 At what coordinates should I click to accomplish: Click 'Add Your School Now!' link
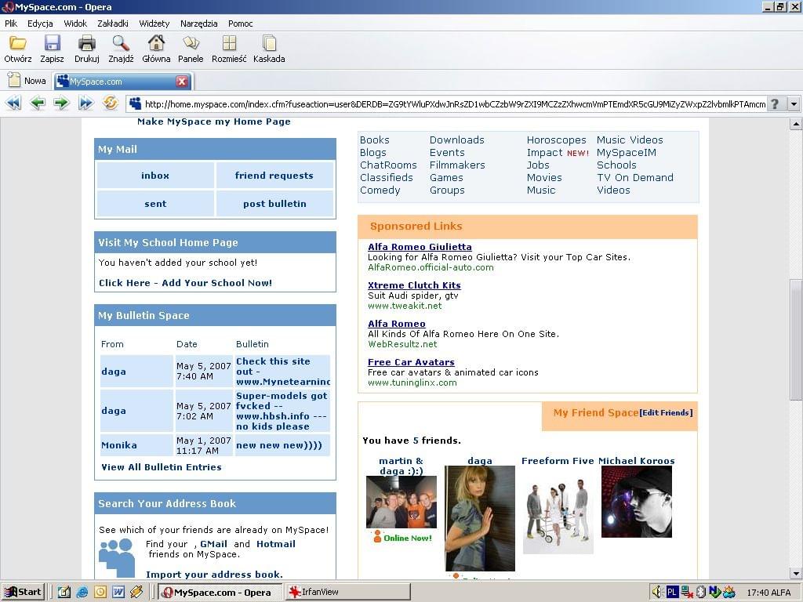[x=185, y=283]
